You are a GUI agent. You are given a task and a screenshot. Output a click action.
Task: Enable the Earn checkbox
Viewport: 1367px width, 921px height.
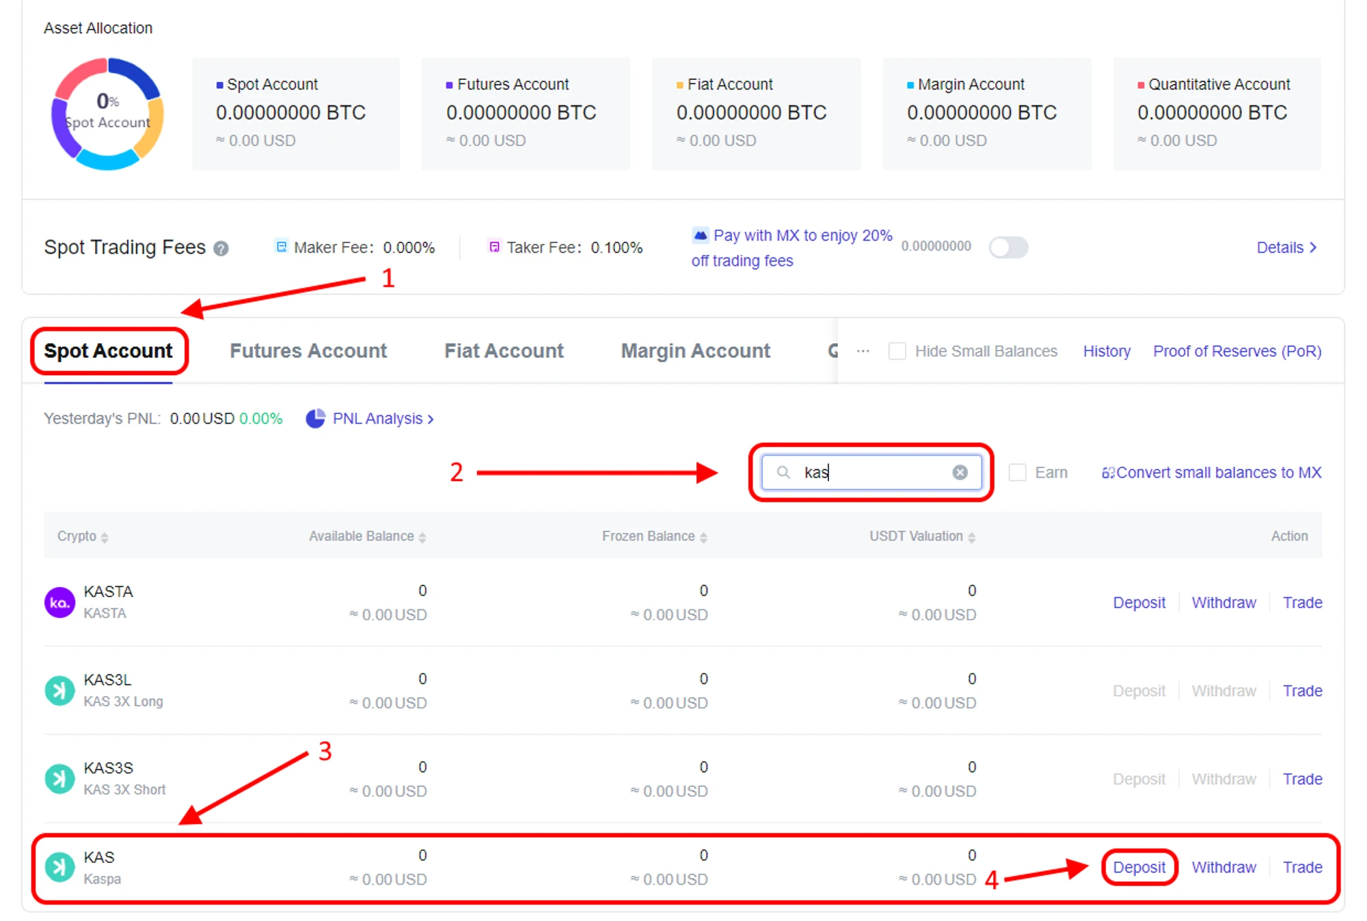1017,472
